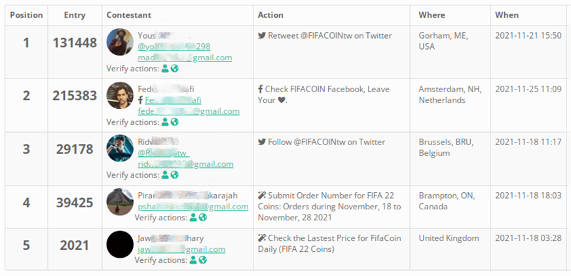Click the user verify icon for entry 215383
Screen dimensions: 571x276
[x=165, y=122]
